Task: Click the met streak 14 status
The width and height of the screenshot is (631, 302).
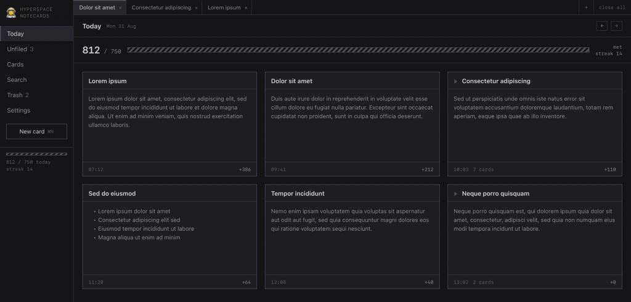Action: pyautogui.click(x=608, y=50)
